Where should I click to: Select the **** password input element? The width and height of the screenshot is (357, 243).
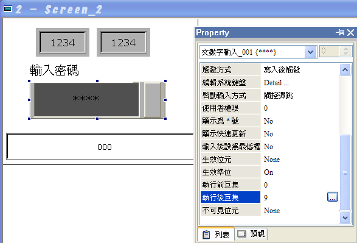(x=86, y=100)
